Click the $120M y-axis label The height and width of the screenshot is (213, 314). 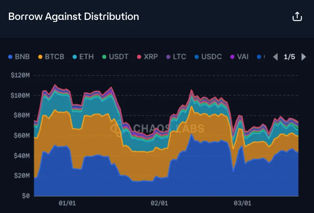click(x=21, y=75)
